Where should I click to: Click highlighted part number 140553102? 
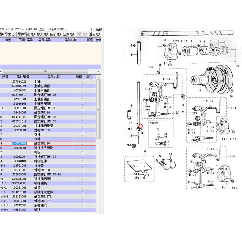19,143
